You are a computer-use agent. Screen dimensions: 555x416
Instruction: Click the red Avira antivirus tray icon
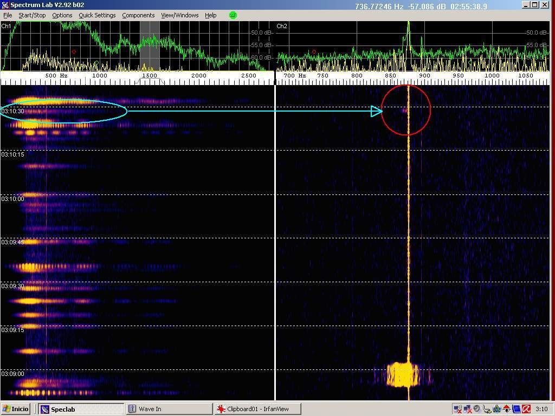(526, 409)
